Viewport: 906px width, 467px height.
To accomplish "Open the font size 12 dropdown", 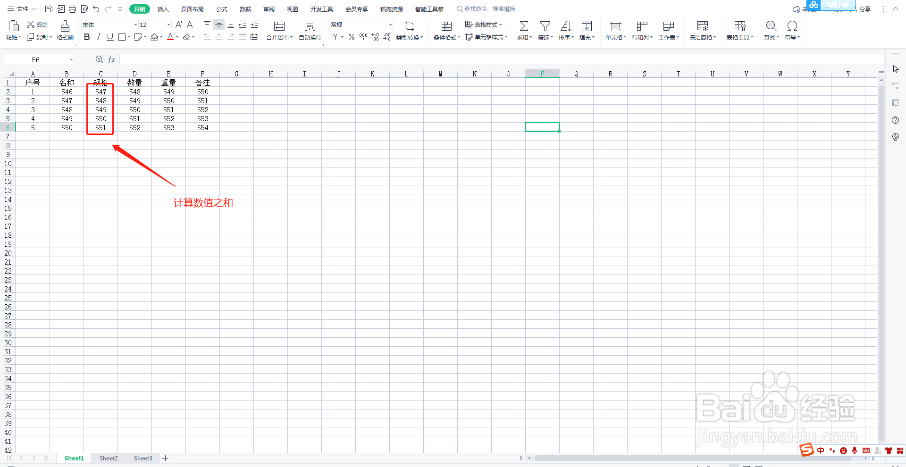I will [168, 25].
